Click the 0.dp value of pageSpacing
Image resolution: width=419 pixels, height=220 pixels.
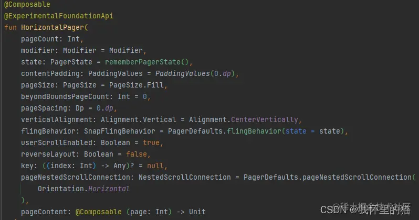click(x=105, y=108)
